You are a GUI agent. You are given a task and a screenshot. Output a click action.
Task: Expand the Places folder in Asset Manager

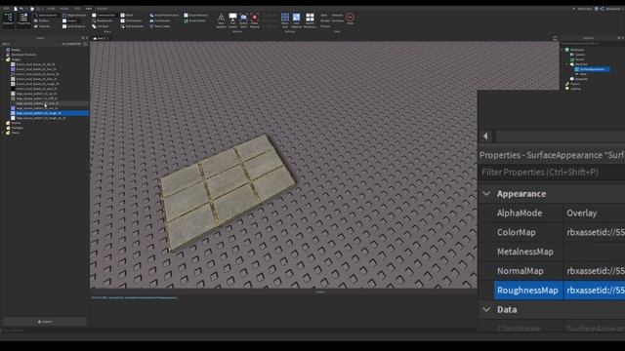click(x=2, y=133)
